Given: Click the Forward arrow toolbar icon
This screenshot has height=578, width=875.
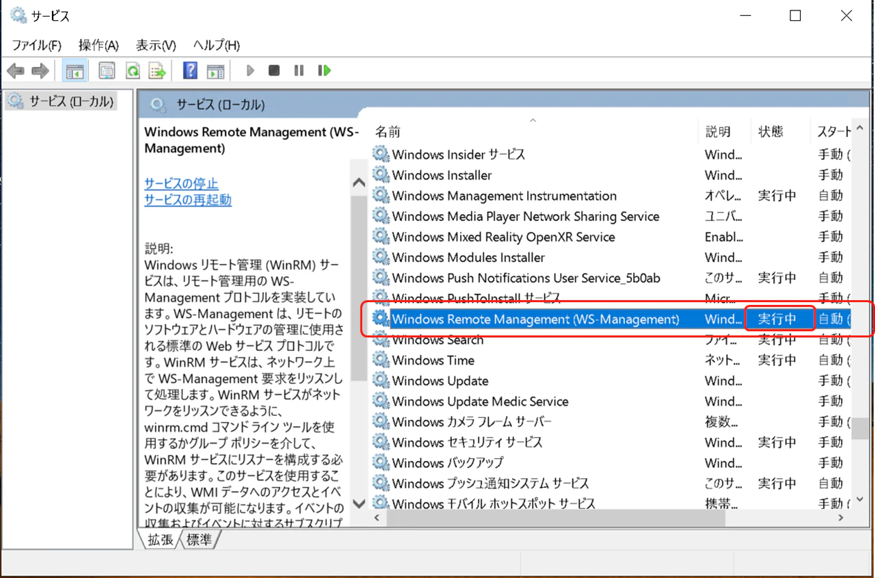Looking at the screenshot, I should point(40,71).
